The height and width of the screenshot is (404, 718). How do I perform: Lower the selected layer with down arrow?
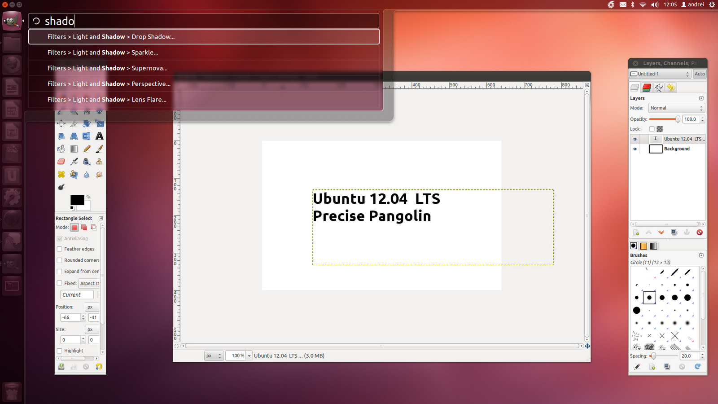[661, 232]
